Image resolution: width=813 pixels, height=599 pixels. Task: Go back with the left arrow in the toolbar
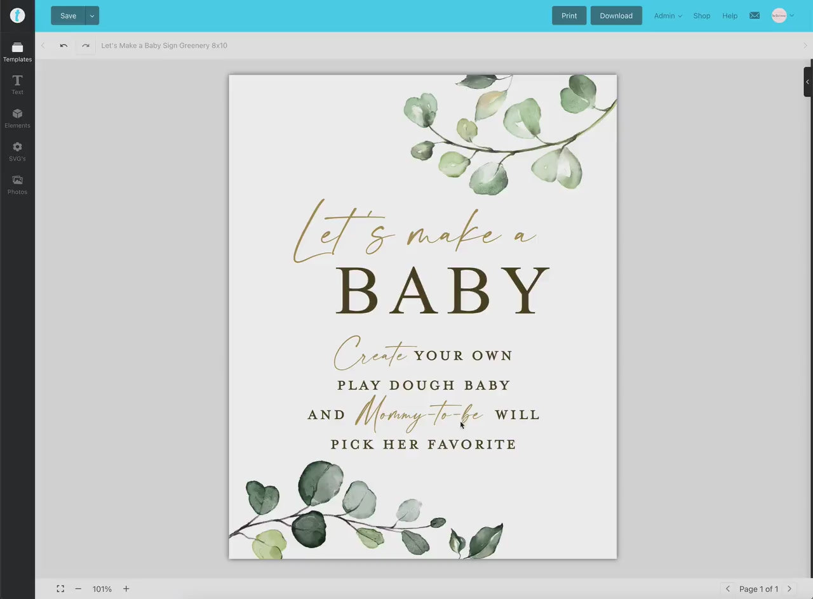pyautogui.click(x=43, y=46)
